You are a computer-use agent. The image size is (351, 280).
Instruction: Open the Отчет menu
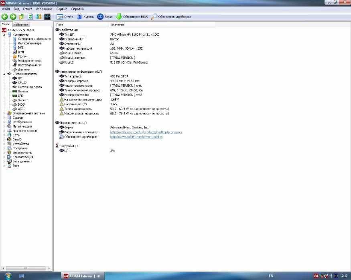pyautogui.click(x=27, y=9)
